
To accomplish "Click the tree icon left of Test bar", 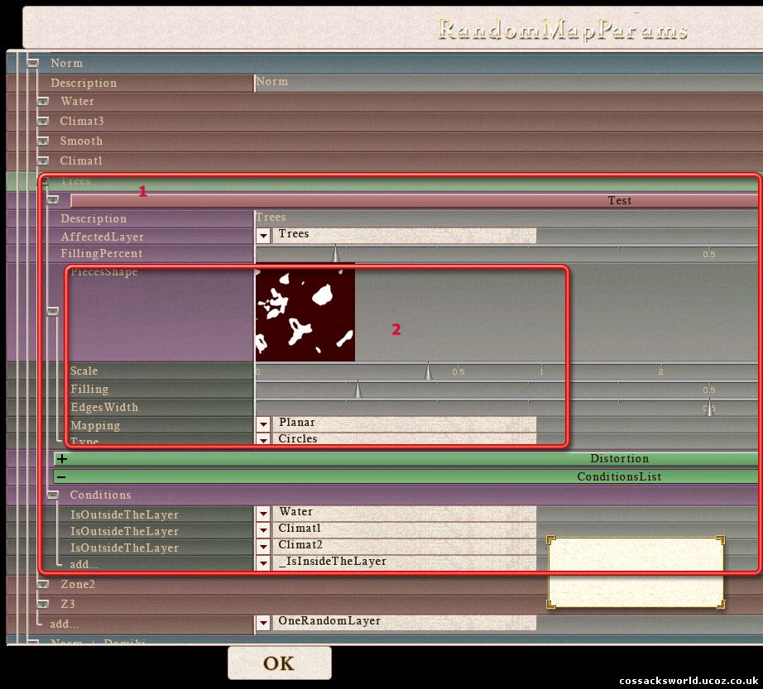I will (x=53, y=200).
